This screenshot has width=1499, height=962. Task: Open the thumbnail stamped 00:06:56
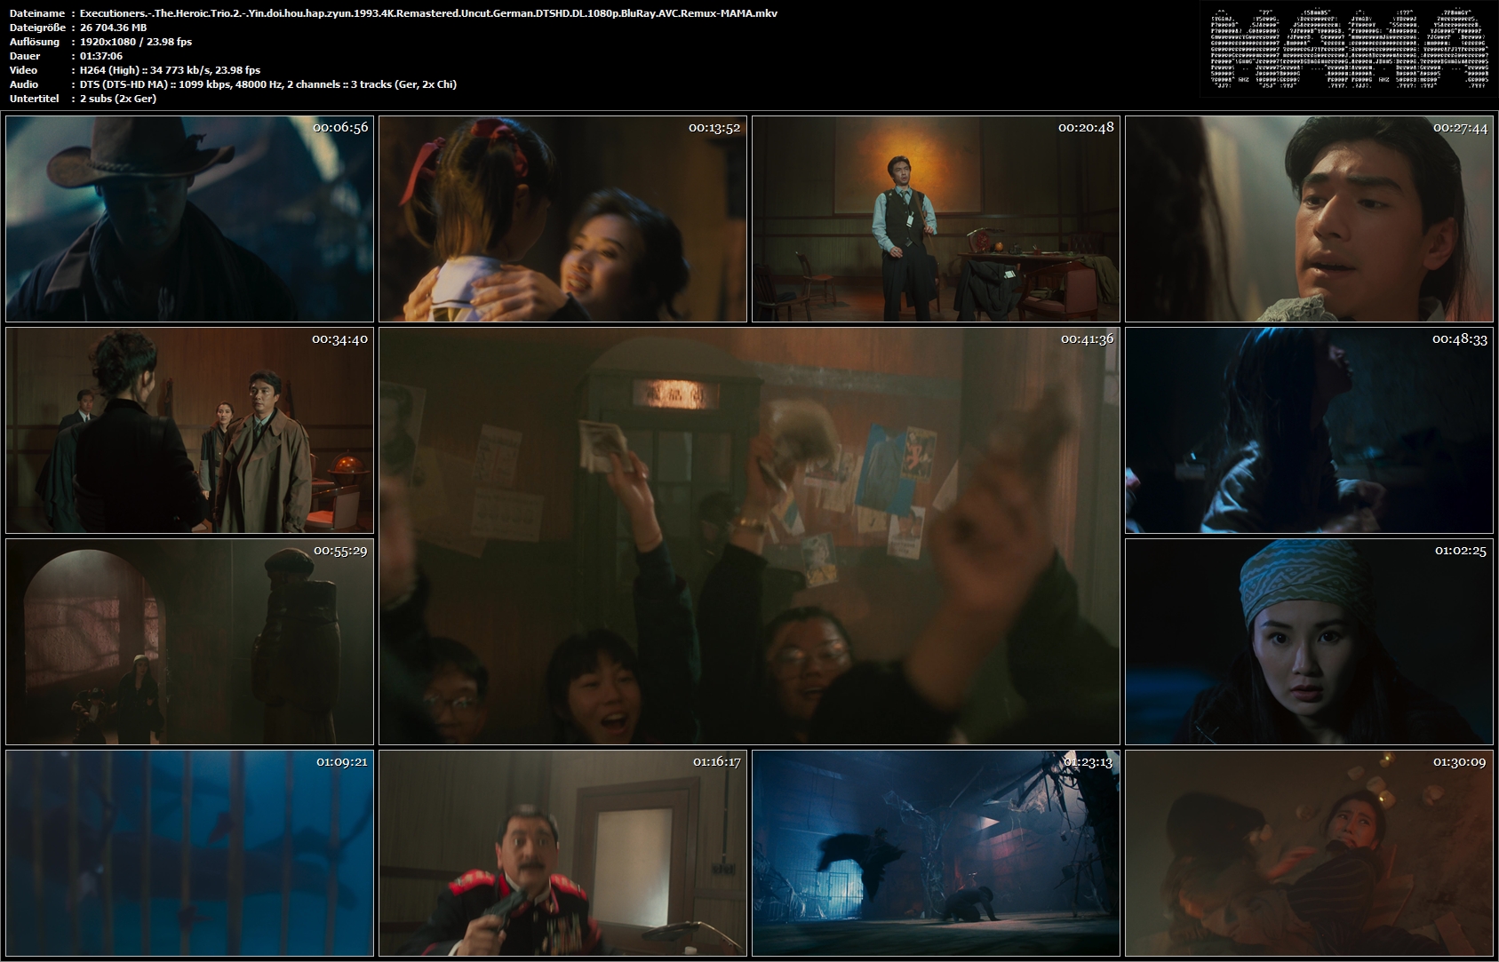tap(189, 219)
